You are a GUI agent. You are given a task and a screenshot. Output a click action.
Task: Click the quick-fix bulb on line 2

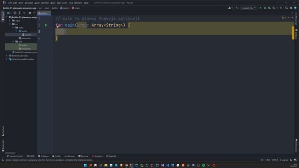(57, 27)
